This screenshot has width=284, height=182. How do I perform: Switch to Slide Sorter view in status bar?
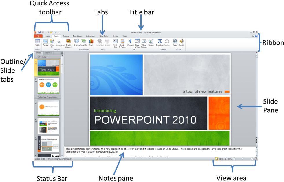[x=220, y=158]
